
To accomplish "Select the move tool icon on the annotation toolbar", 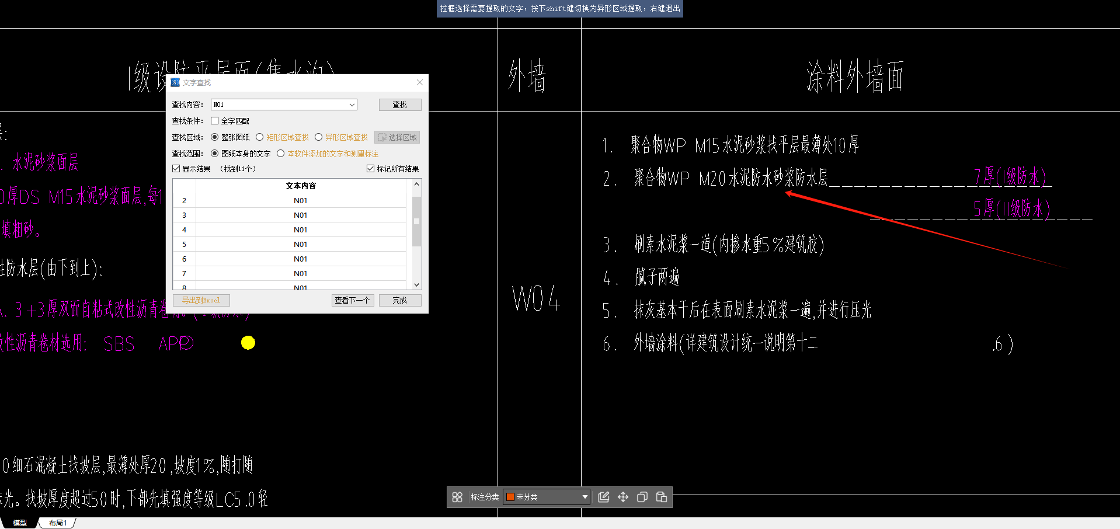I will (622, 497).
